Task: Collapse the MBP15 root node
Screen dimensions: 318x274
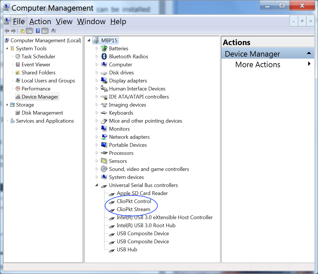Action: pyautogui.click(x=89, y=40)
